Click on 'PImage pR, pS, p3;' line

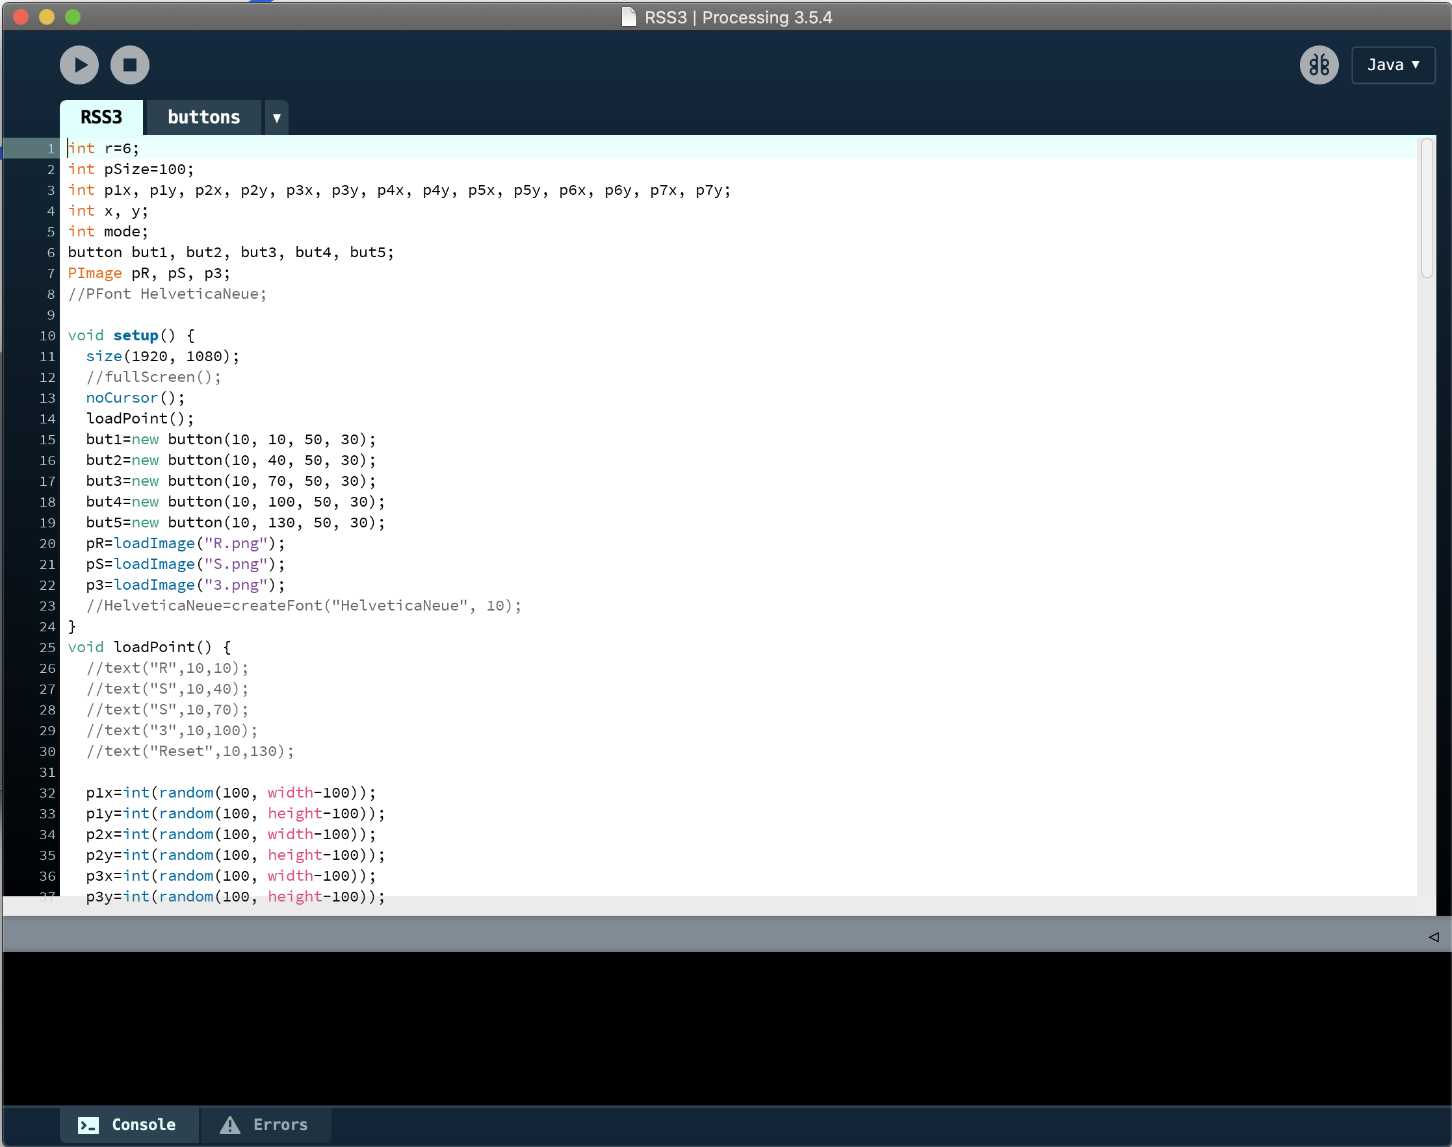(148, 273)
